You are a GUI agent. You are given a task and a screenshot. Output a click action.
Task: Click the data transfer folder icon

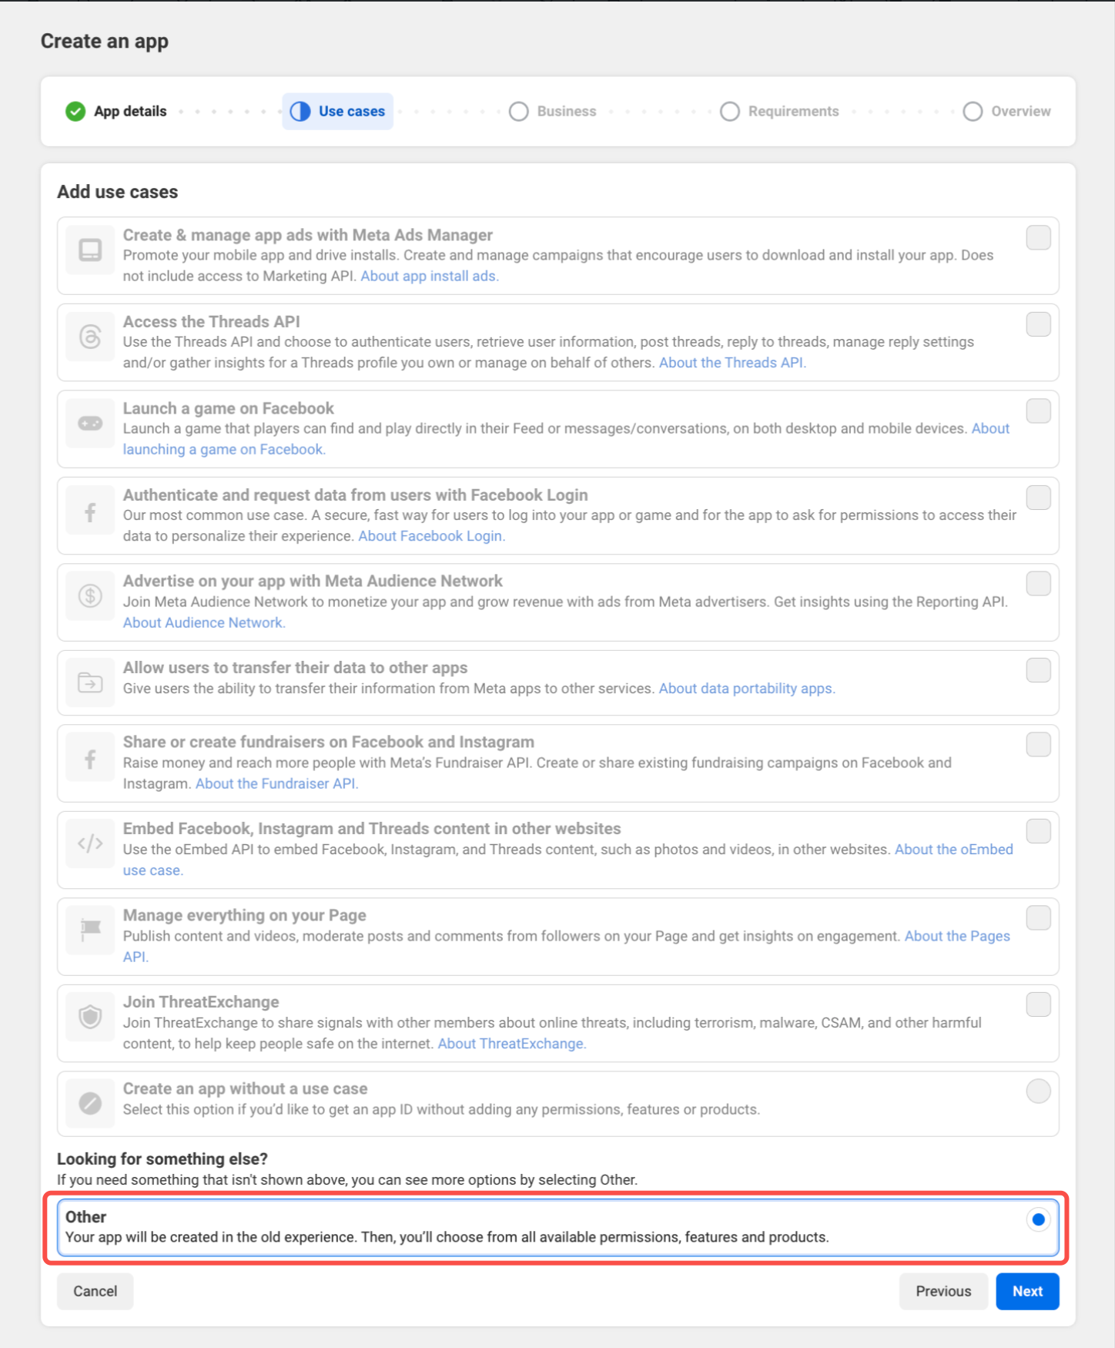(x=90, y=682)
